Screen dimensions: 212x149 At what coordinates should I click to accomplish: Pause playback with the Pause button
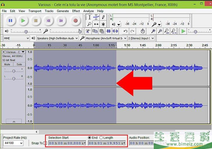(x=10, y=21)
